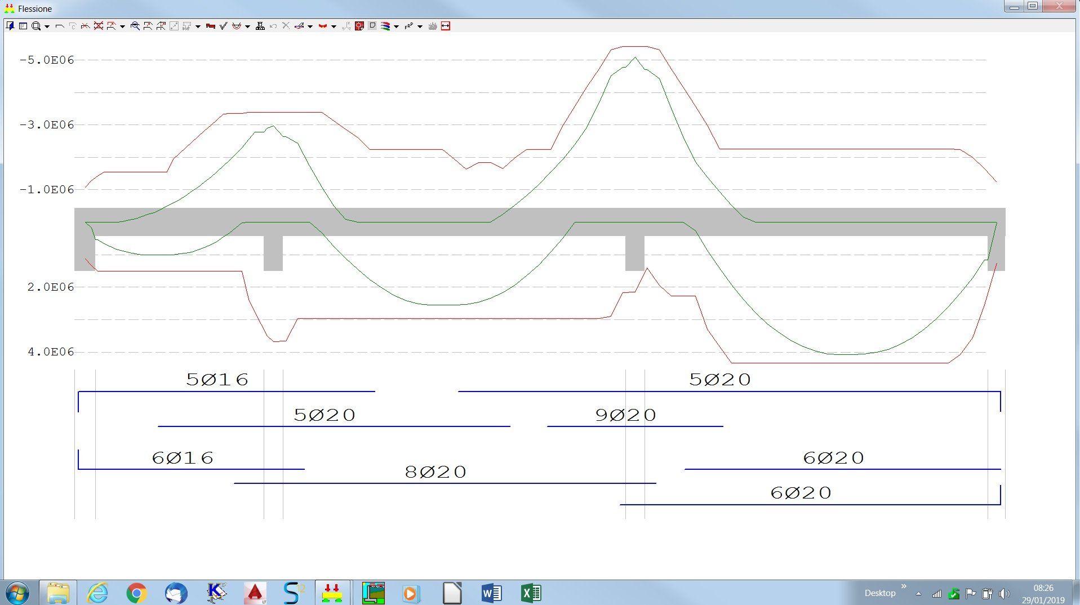1080x605 pixels.
Task: Select the 8Ø20 bottom rebar label
Action: 435,472
